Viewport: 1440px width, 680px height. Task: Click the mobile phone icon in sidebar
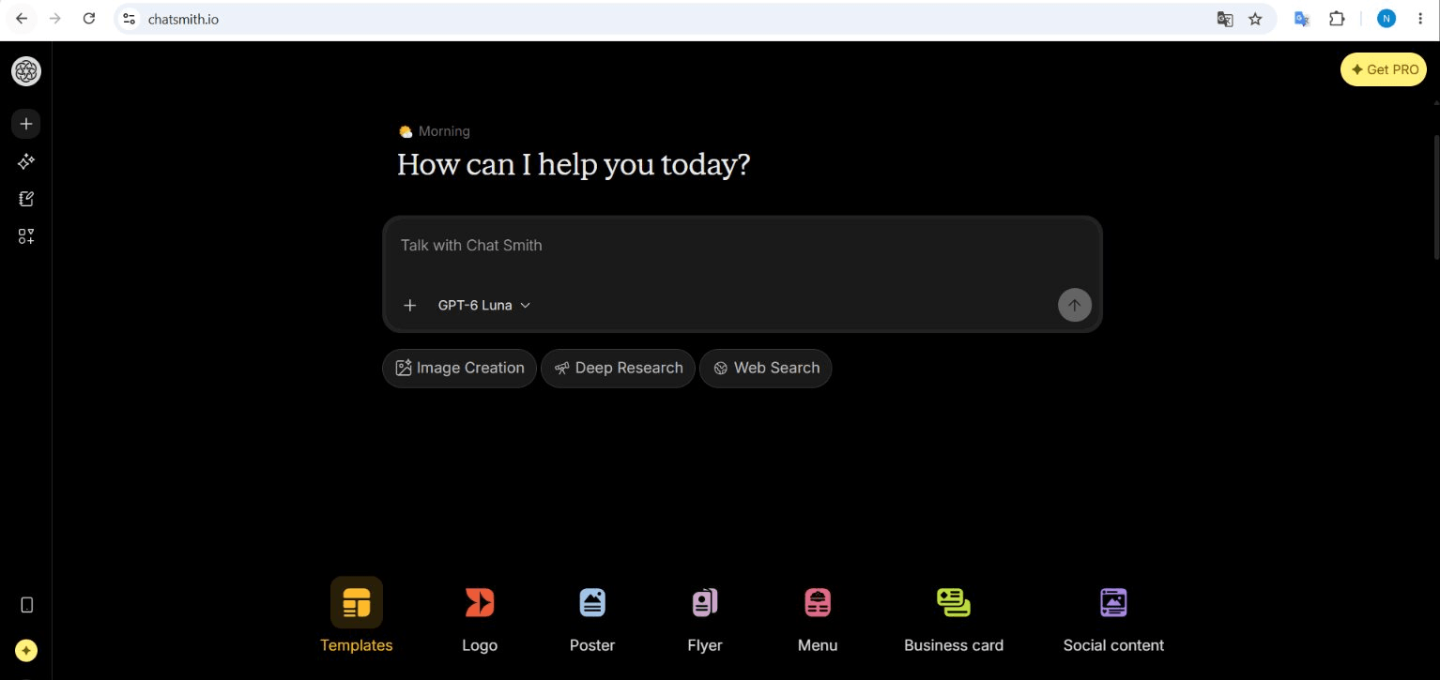point(26,605)
